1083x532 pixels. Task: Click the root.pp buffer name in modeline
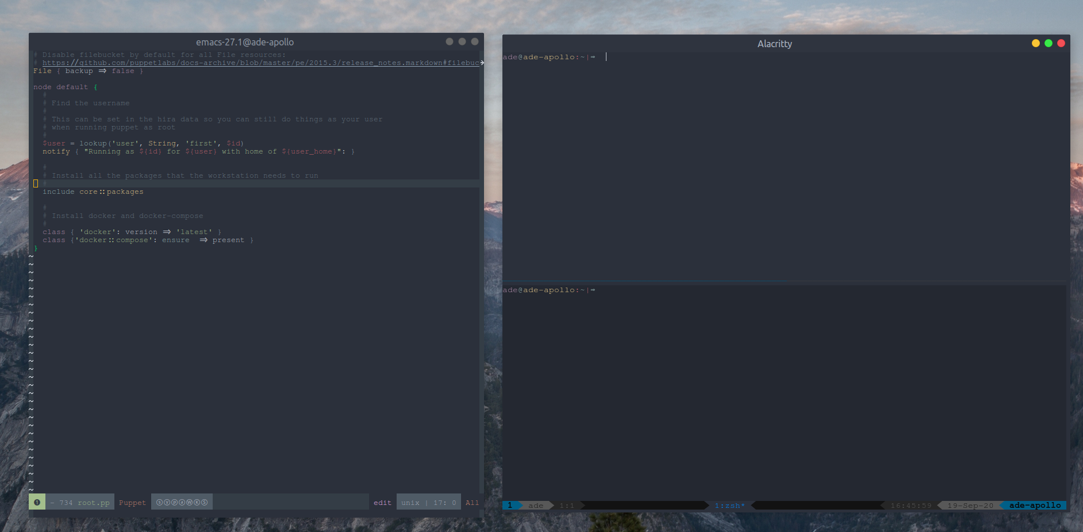(93, 503)
